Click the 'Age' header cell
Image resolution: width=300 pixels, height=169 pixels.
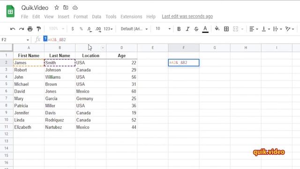point(122,55)
